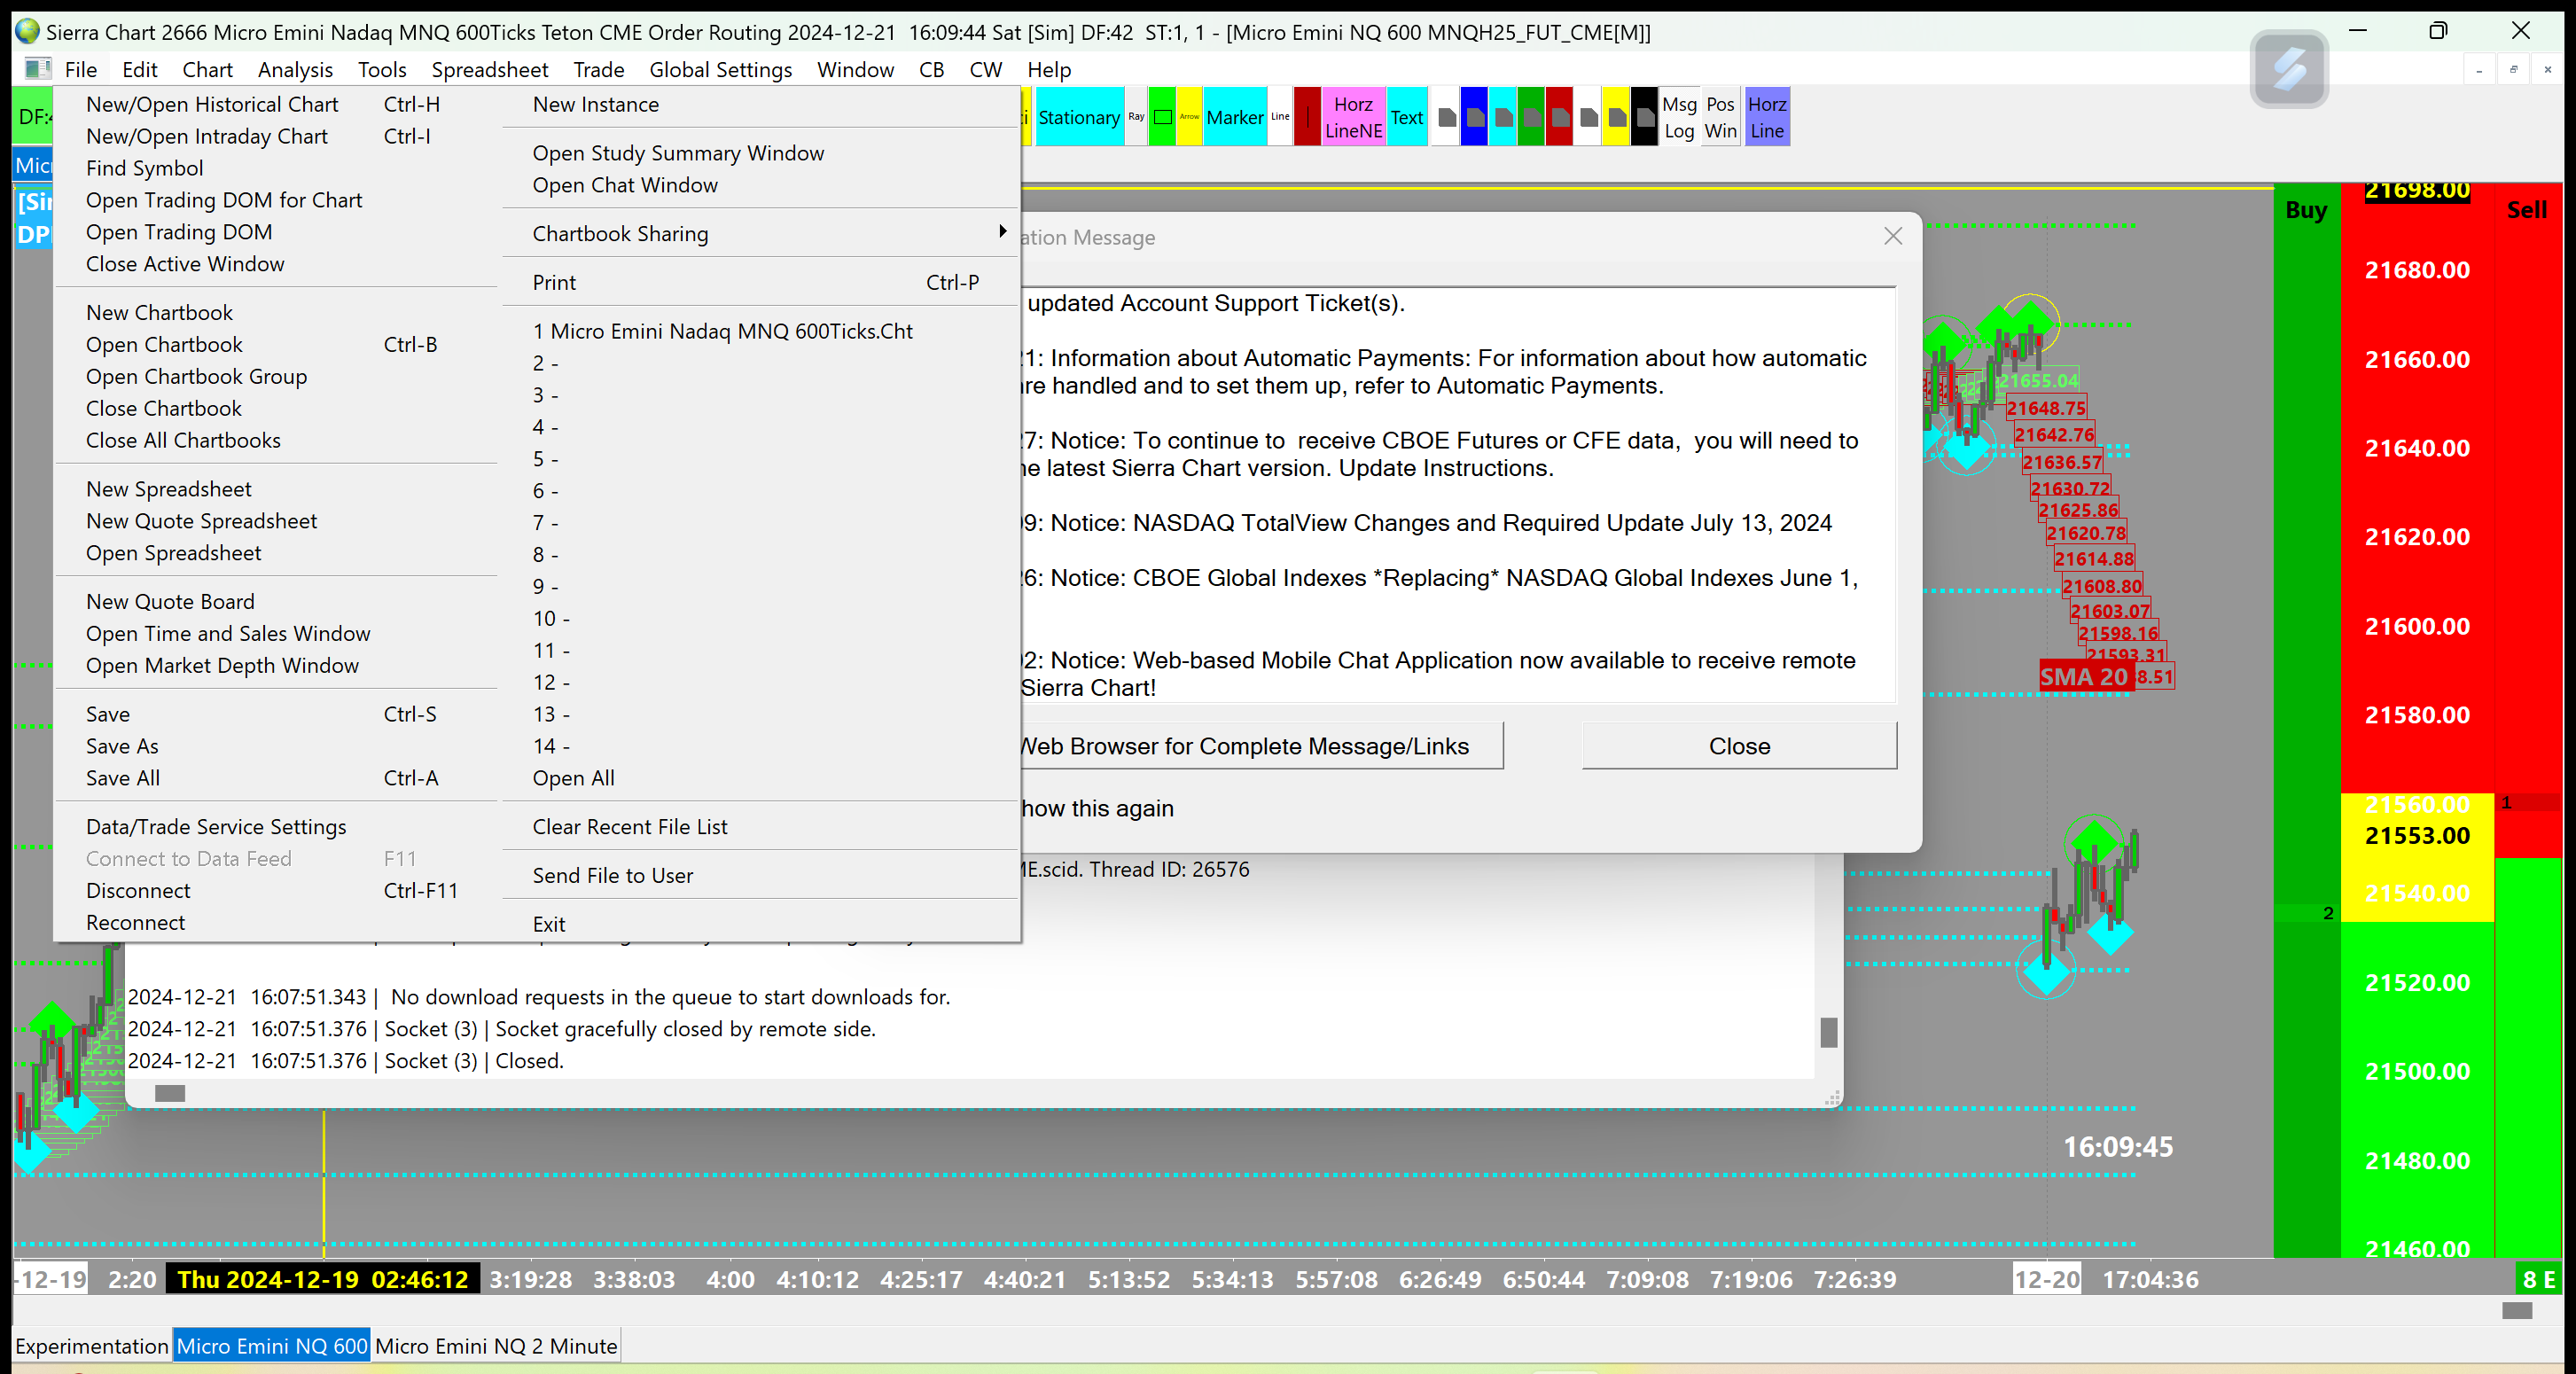Choose Open Chartbook Group from File menu
Screen dimensions: 2576x1374
click(196, 376)
